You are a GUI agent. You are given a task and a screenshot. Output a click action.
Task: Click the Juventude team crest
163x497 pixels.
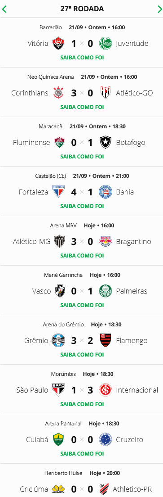105,43
